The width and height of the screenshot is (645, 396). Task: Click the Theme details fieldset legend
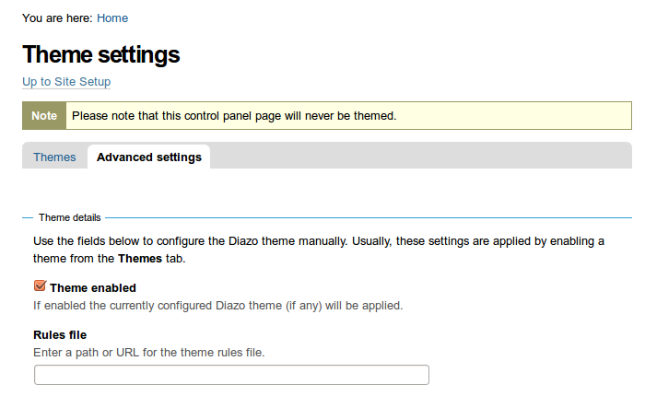tap(70, 217)
